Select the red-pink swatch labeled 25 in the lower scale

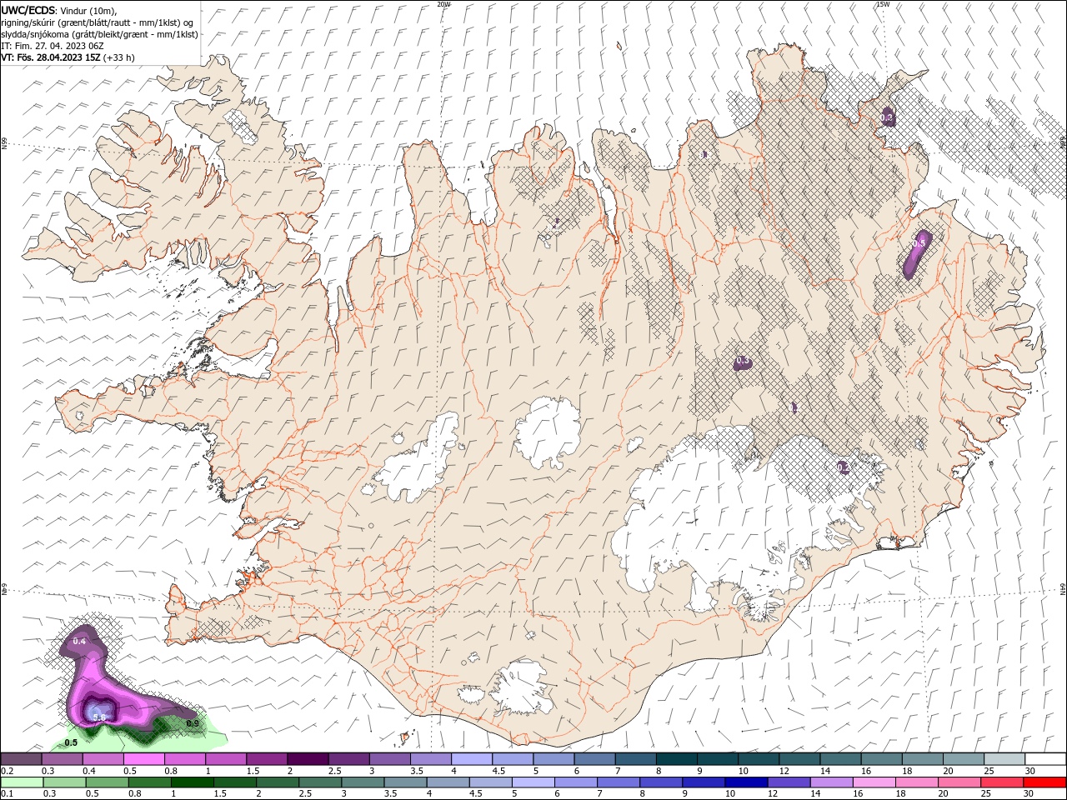point(1002,782)
